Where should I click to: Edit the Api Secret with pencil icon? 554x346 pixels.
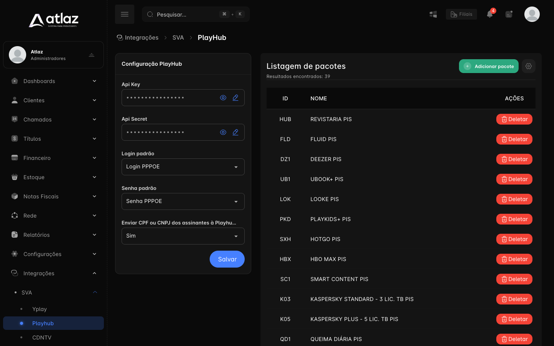(x=235, y=132)
